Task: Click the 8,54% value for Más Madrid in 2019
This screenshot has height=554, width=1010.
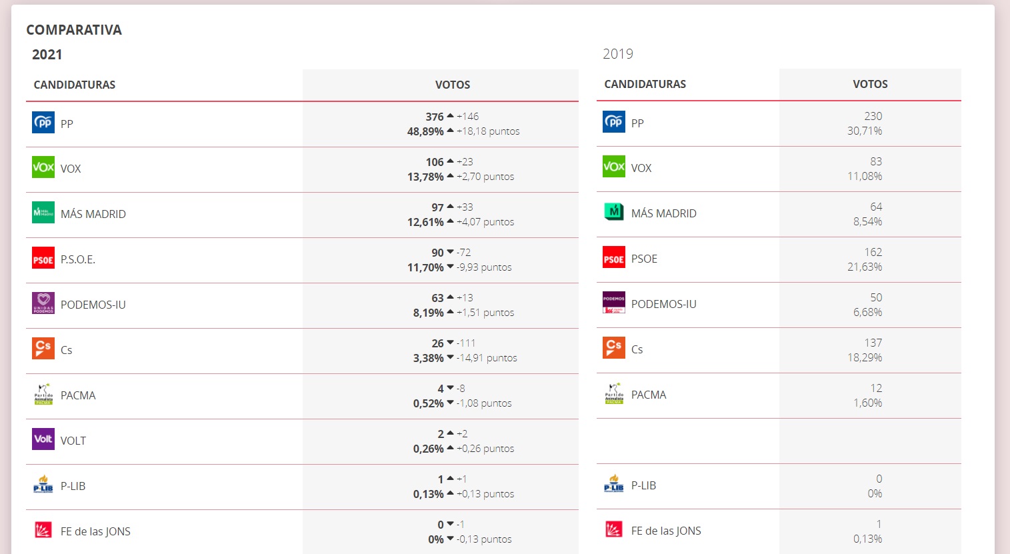Action: (x=867, y=221)
